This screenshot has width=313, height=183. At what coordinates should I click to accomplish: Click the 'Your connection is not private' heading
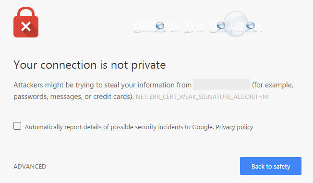90,65
